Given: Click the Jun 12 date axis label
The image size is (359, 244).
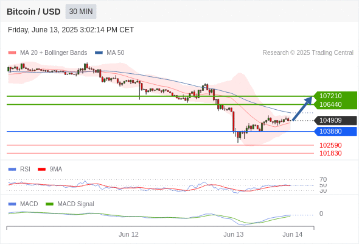Looking at the screenshot, I should [128, 234].
